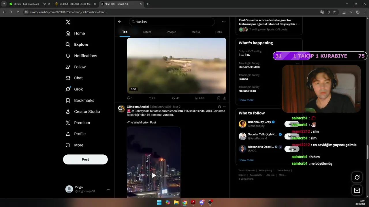Like the post with 45 likes
Screen dimensions: 369x207
[x=176, y=98]
